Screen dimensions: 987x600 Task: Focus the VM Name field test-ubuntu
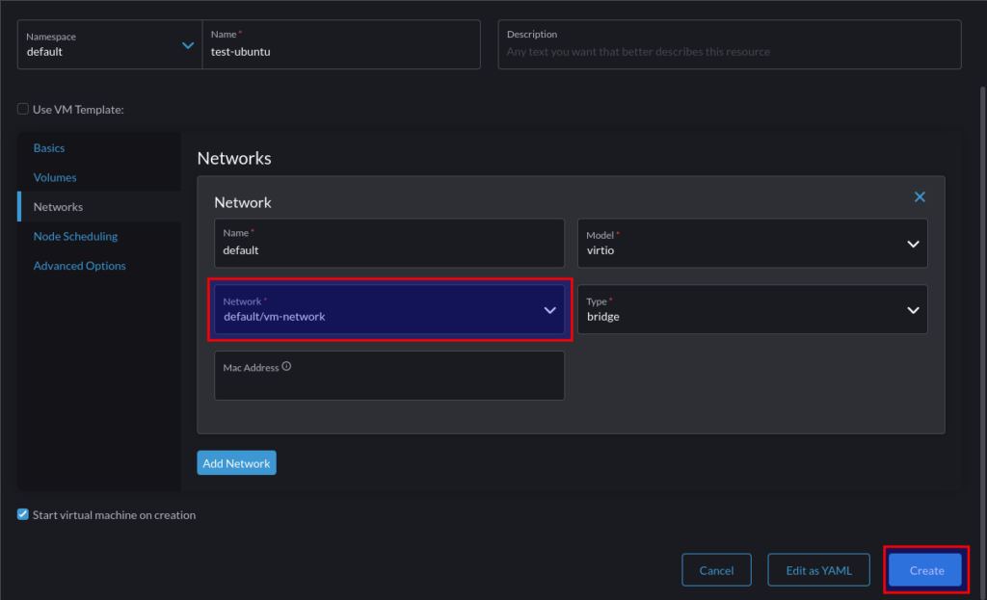click(x=341, y=44)
